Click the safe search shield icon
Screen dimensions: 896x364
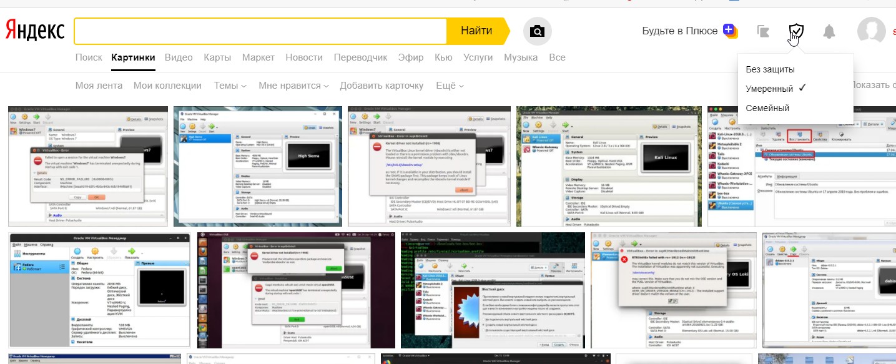coord(795,31)
